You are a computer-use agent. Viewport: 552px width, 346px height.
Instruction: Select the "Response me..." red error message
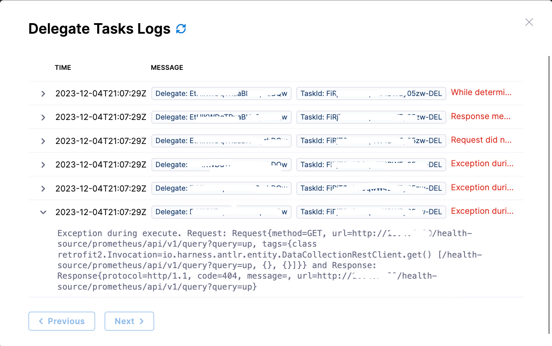pos(480,117)
